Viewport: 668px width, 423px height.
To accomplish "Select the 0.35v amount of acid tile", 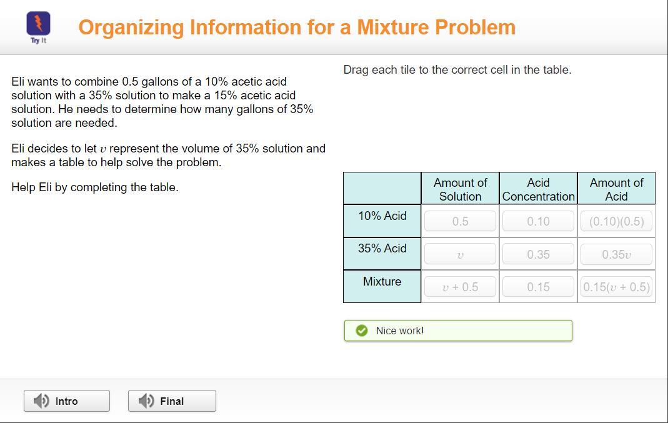I will [616, 254].
